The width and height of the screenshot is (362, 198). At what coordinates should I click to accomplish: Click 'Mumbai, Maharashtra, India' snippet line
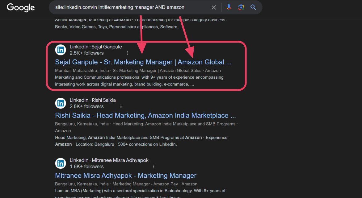138,71
